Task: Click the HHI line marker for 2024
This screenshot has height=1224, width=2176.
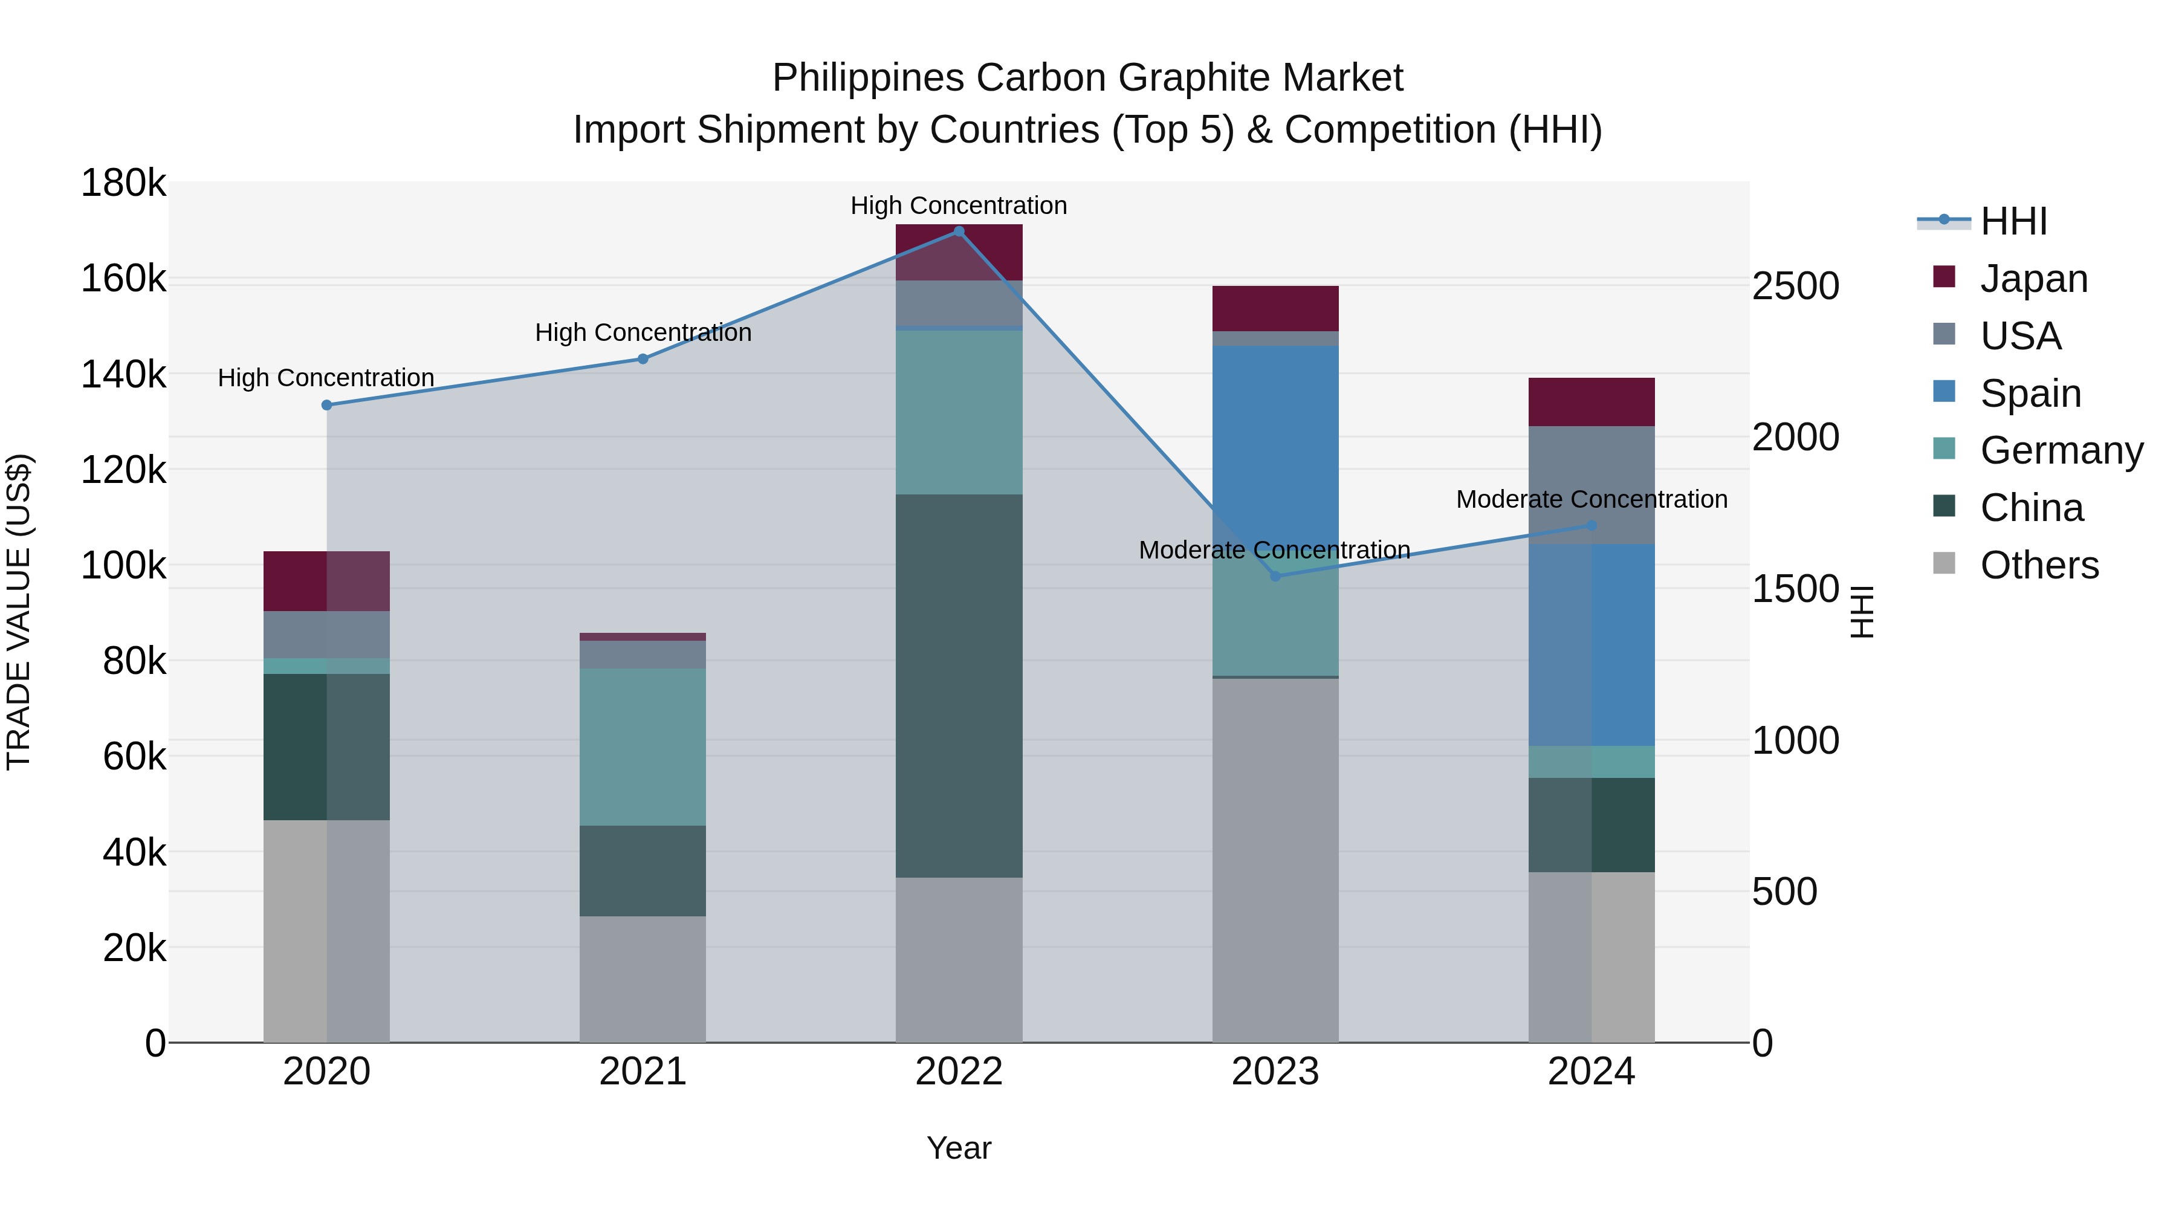Action: [1592, 525]
